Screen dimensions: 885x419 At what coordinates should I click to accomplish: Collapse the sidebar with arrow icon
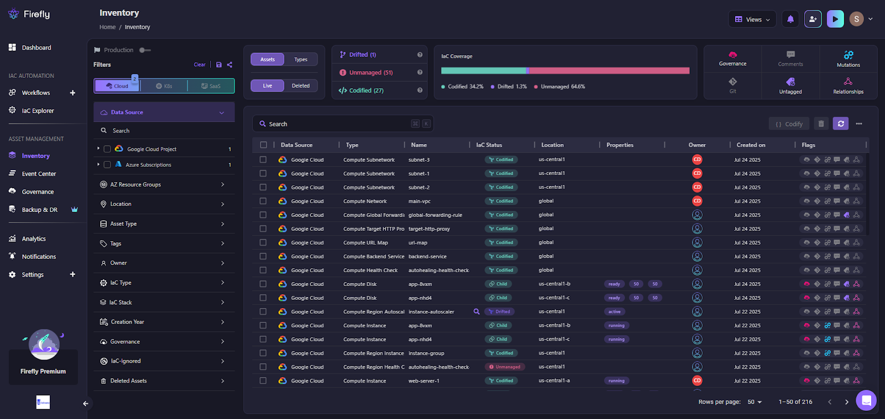[86, 404]
